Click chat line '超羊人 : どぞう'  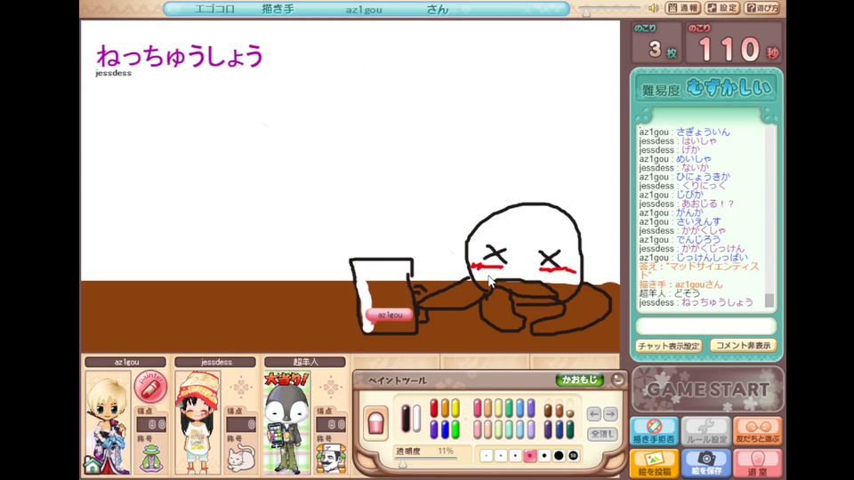(x=669, y=293)
